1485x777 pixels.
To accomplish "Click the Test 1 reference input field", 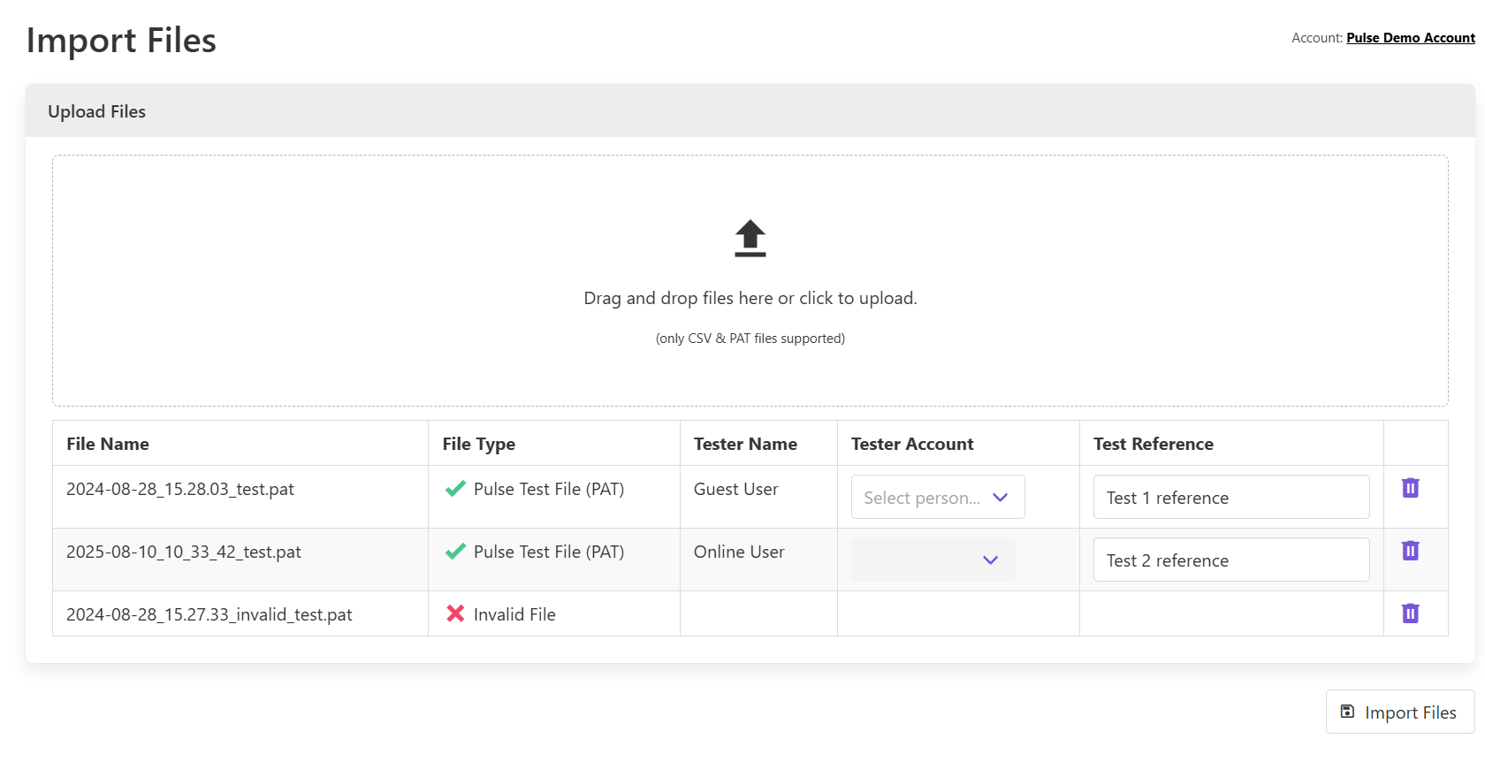I will click(x=1230, y=498).
